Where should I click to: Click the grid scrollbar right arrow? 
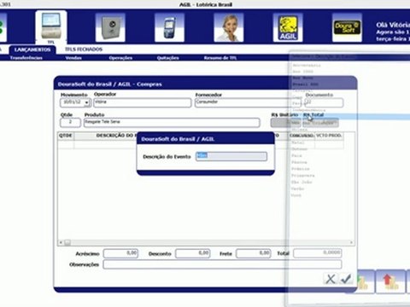(x=351, y=242)
